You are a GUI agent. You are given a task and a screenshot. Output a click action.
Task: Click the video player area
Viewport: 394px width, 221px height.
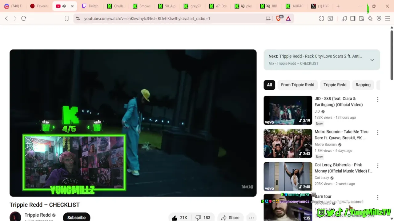[x=133, y=123]
